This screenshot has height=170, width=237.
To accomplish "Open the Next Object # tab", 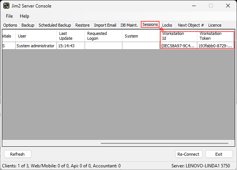I will (191, 25).
